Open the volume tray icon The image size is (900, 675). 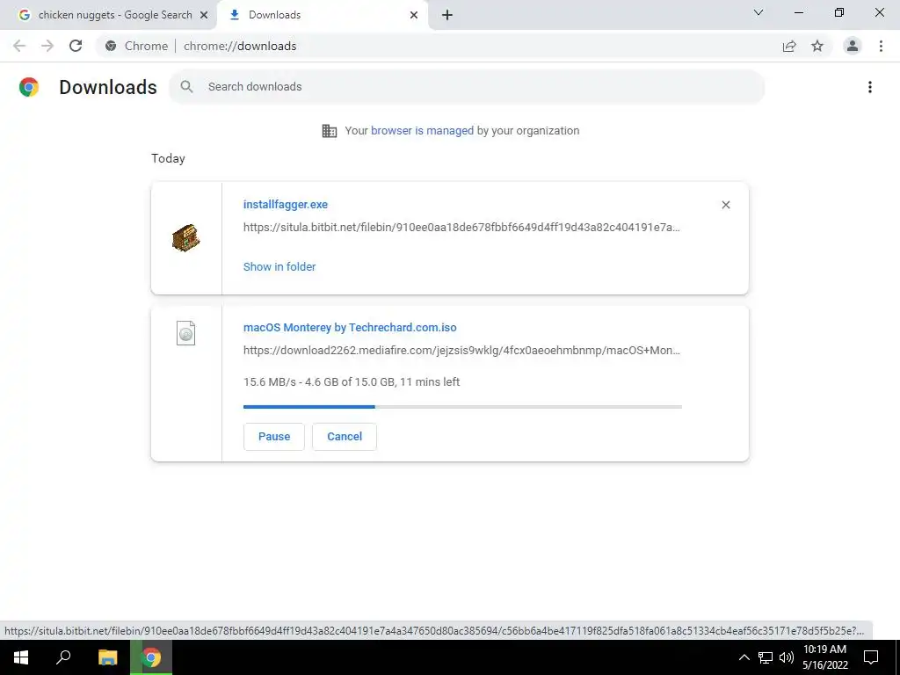coord(787,657)
